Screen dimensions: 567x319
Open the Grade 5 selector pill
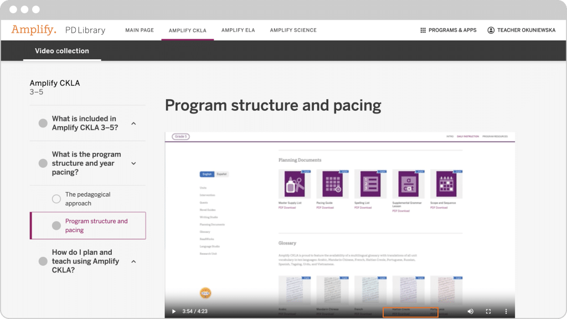click(181, 136)
